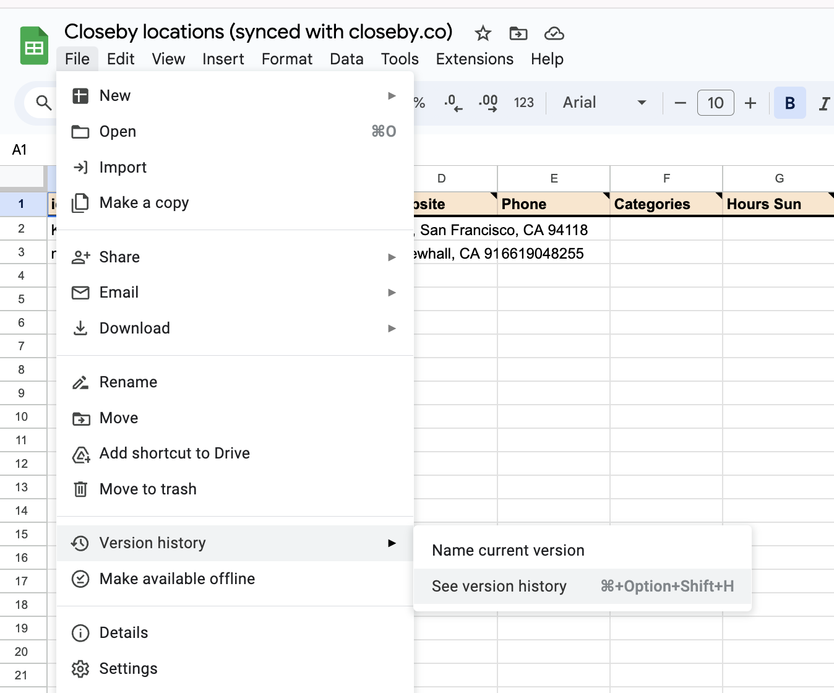Click the move to folder icon beside title
The image size is (834, 693).
518,33
